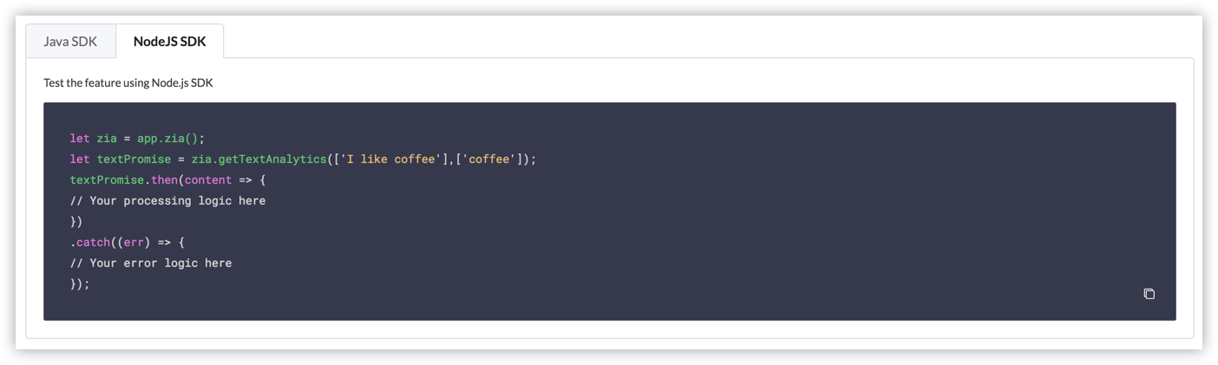
Task: Click textPromise in the second let statement
Action: (134, 160)
